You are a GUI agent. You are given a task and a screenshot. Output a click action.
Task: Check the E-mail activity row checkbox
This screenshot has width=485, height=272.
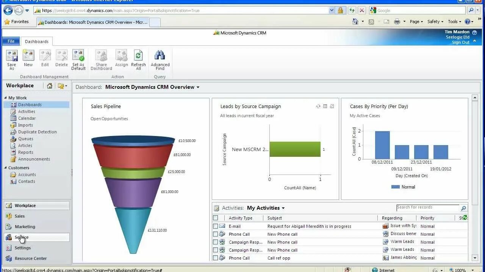(216, 226)
